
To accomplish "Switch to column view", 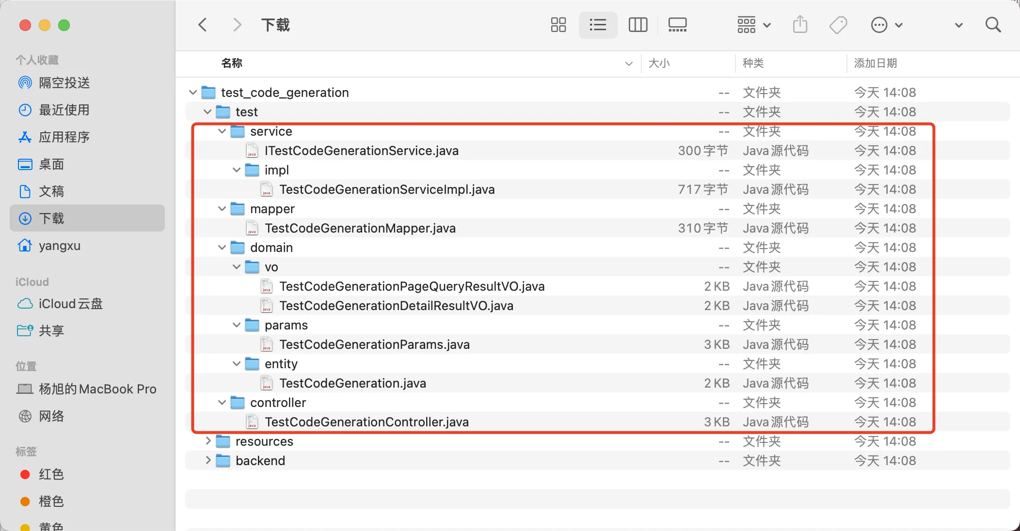I will (638, 25).
